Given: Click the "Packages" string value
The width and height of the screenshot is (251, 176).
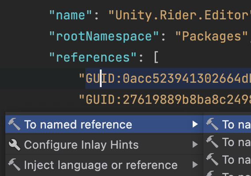Looking at the screenshot, I should 212,37.
